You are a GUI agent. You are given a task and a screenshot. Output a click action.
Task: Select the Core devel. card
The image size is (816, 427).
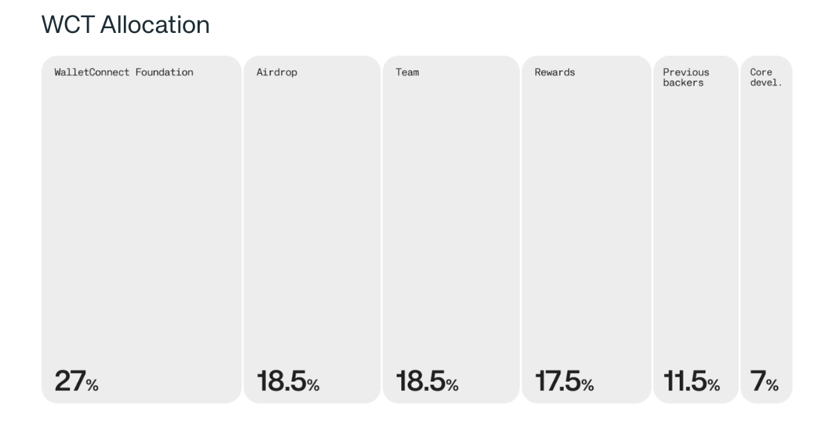click(767, 230)
